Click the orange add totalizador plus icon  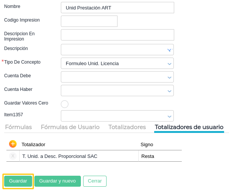pyautogui.click(x=13, y=144)
